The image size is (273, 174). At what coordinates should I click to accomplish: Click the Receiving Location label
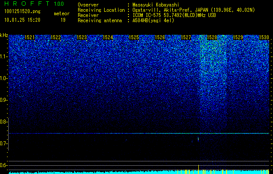pyautogui.click(x=101, y=10)
